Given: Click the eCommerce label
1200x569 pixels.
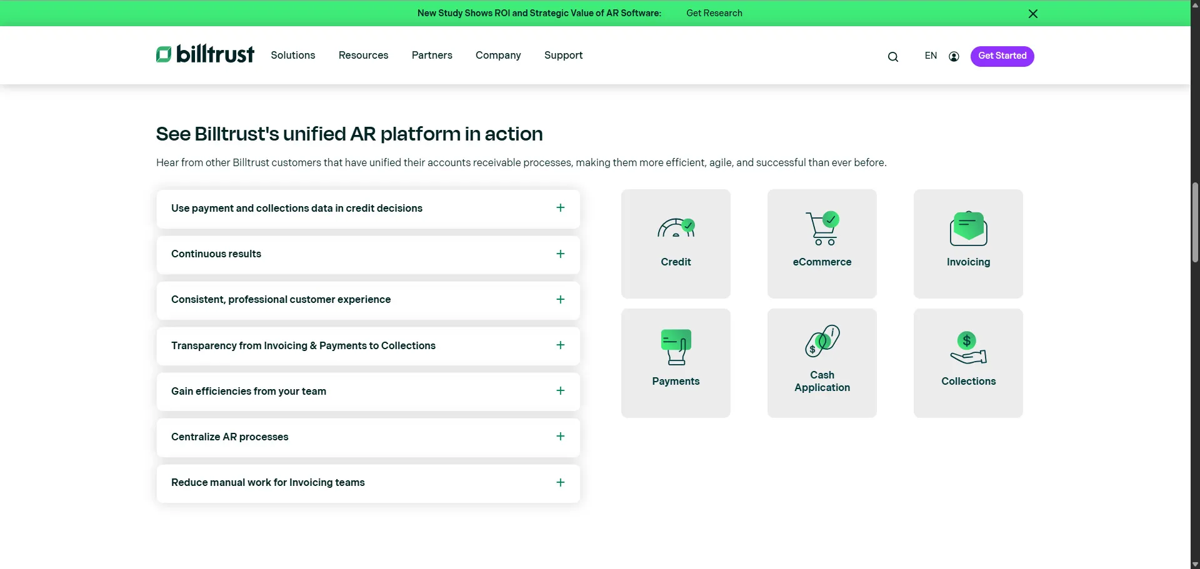Looking at the screenshot, I should (x=822, y=262).
